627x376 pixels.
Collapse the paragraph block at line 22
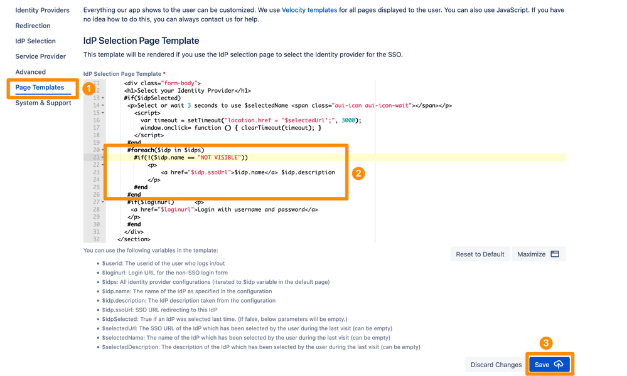point(103,165)
